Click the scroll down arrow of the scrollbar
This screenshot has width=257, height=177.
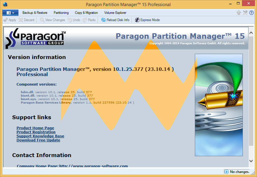click(251, 161)
